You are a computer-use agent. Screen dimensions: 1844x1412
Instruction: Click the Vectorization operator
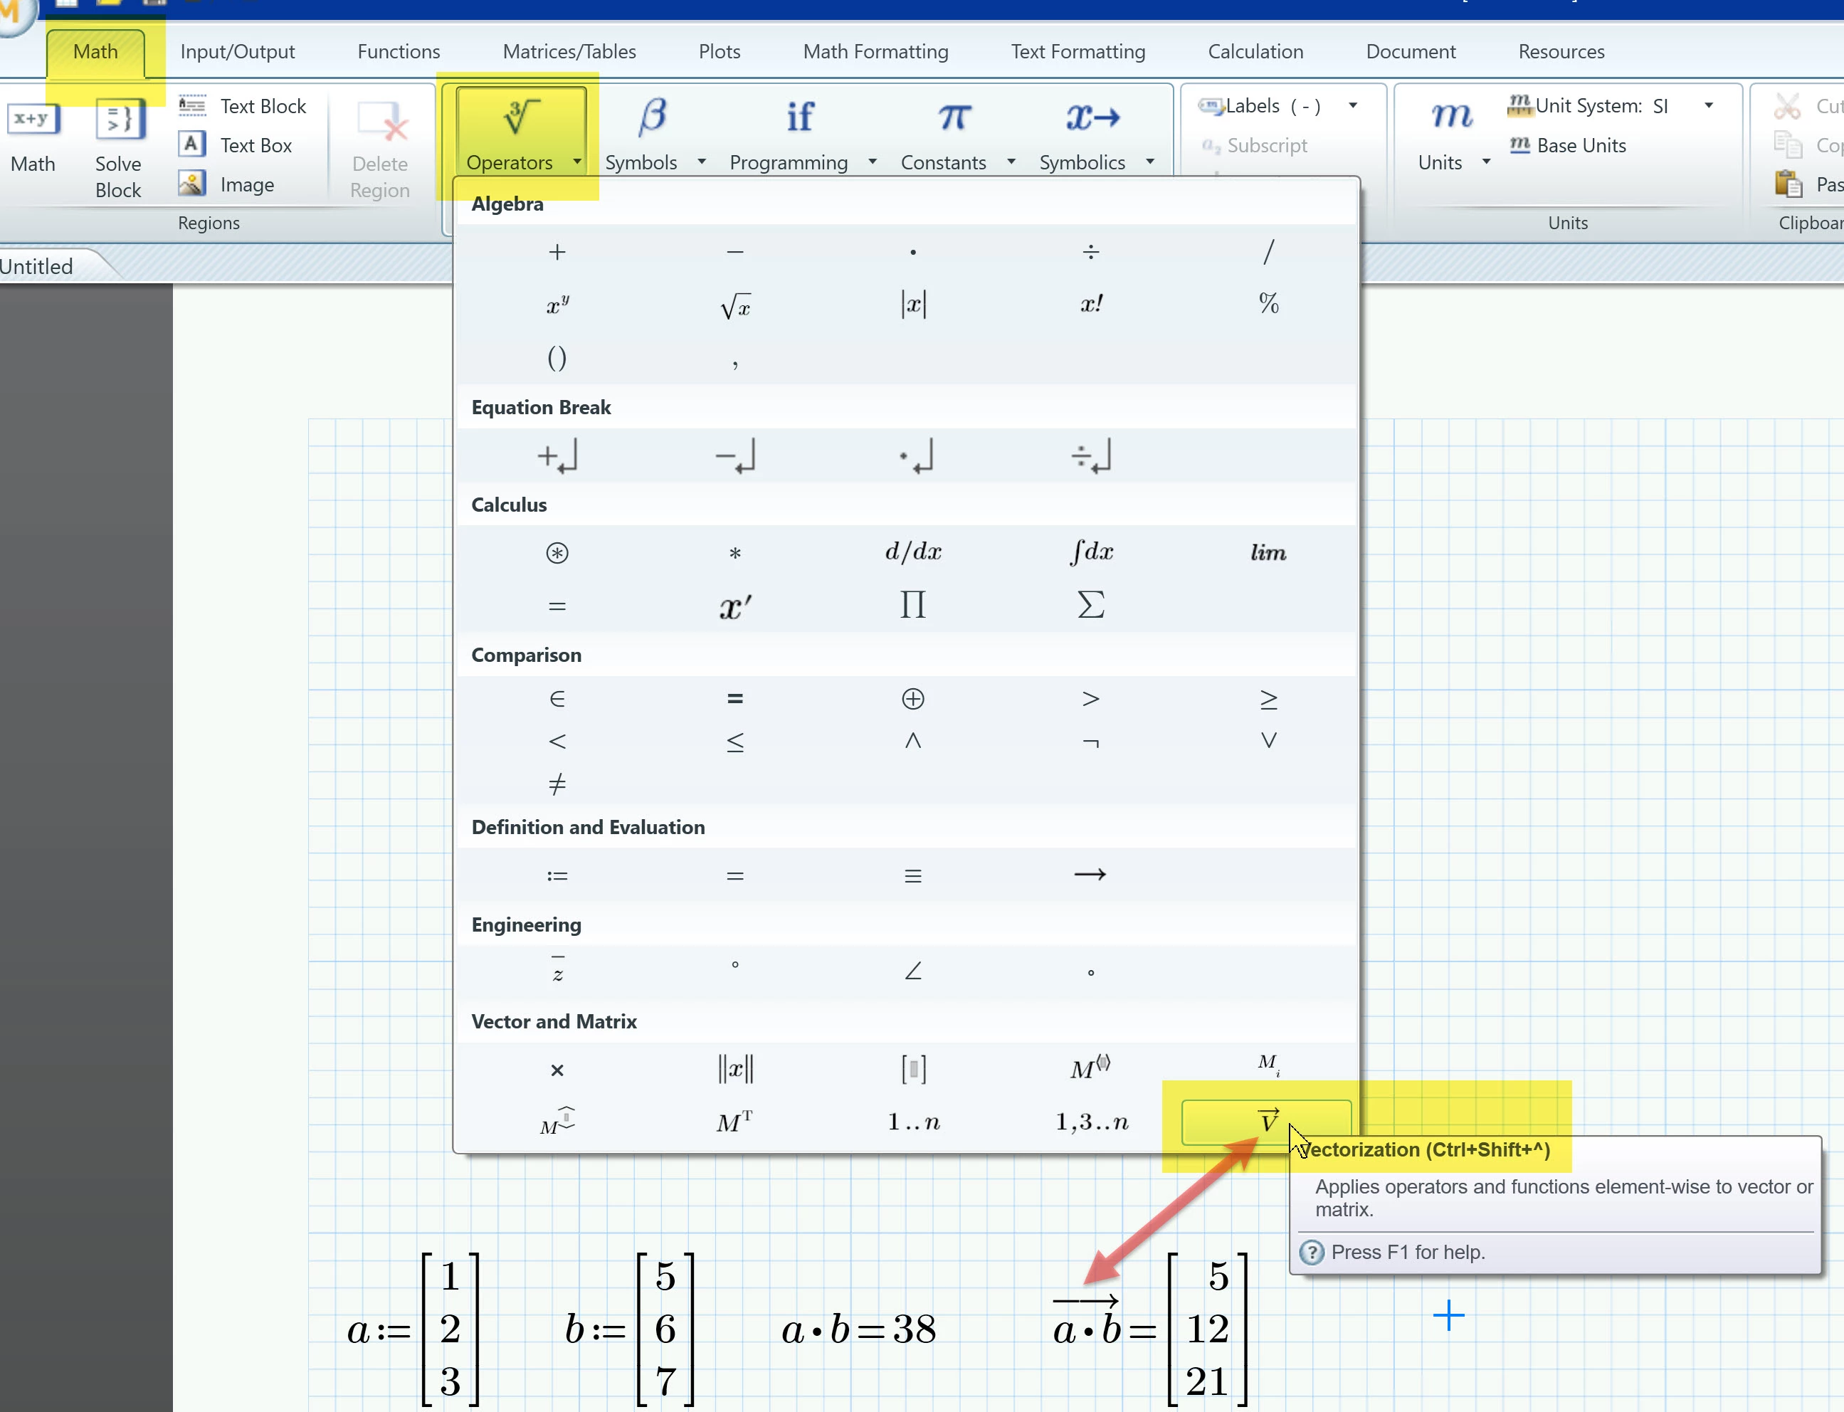pyautogui.click(x=1267, y=1122)
